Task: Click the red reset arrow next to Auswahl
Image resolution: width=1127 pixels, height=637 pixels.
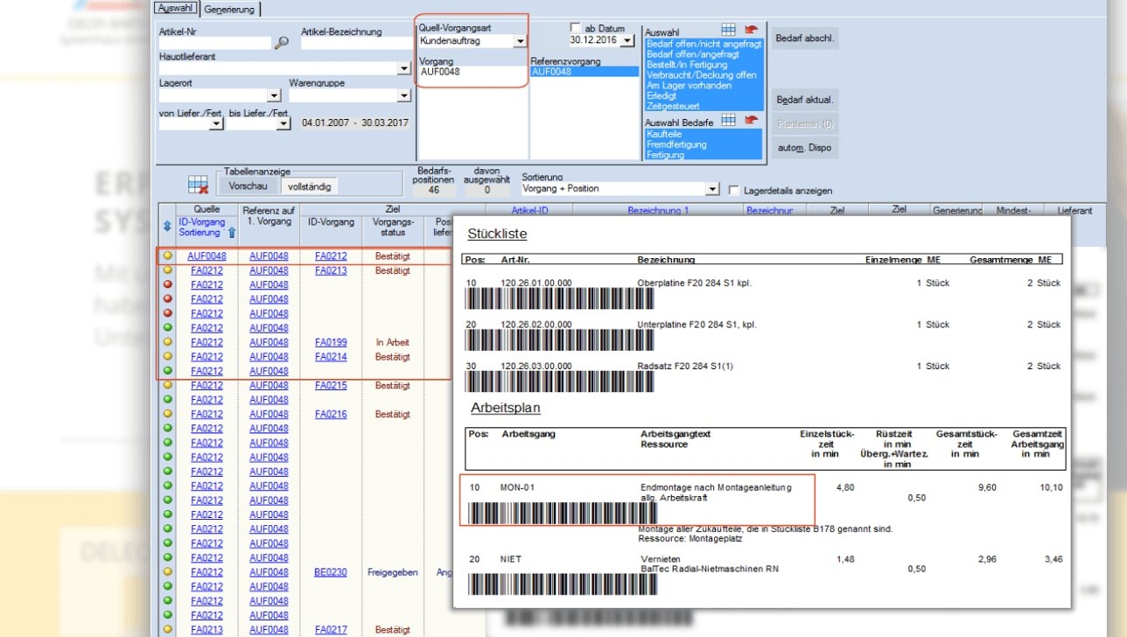Action: click(x=751, y=30)
